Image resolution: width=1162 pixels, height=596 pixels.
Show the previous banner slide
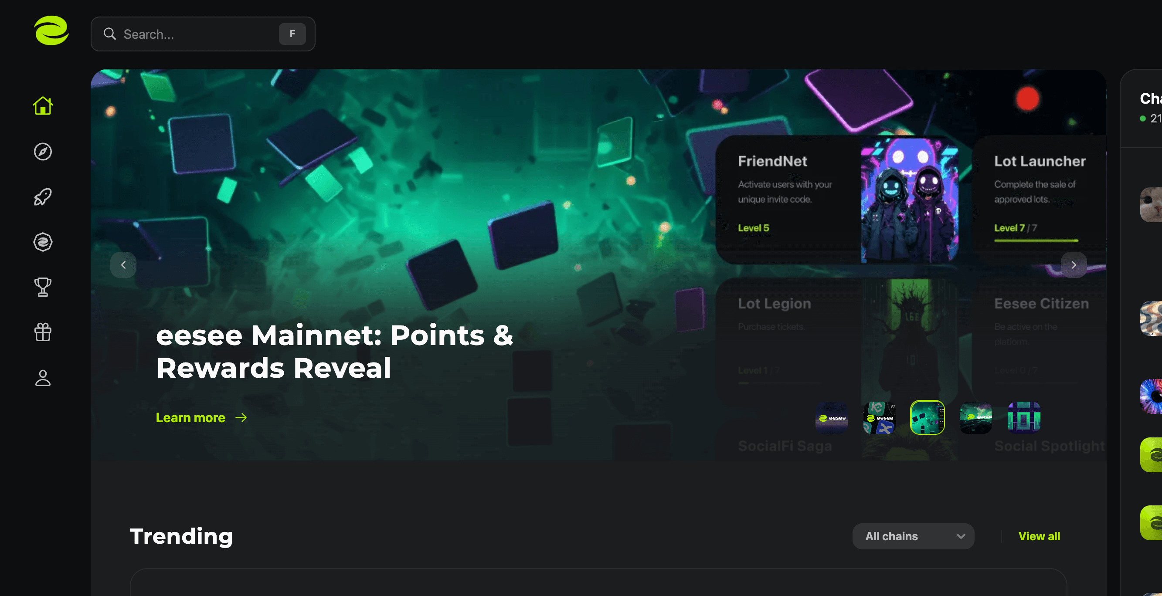tap(123, 265)
